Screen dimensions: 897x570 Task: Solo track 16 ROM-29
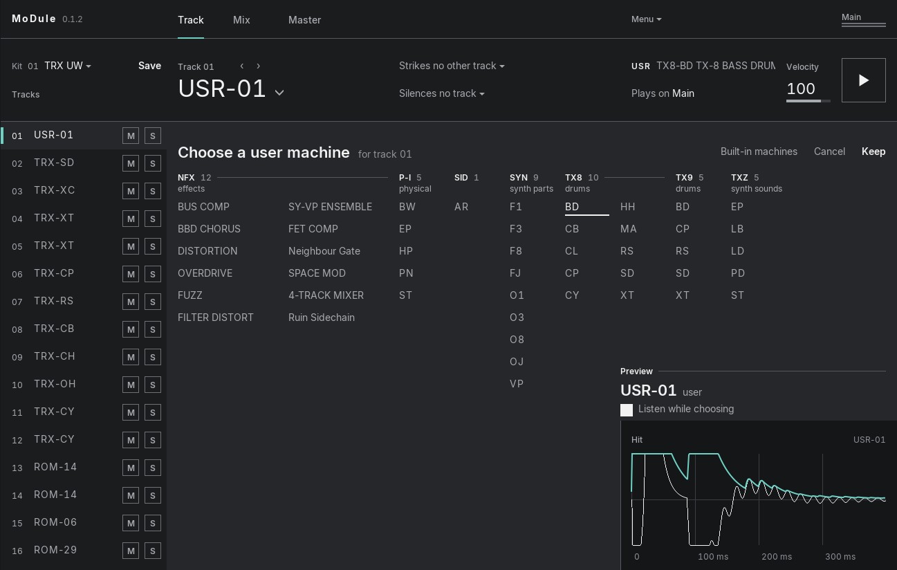pyautogui.click(x=153, y=551)
